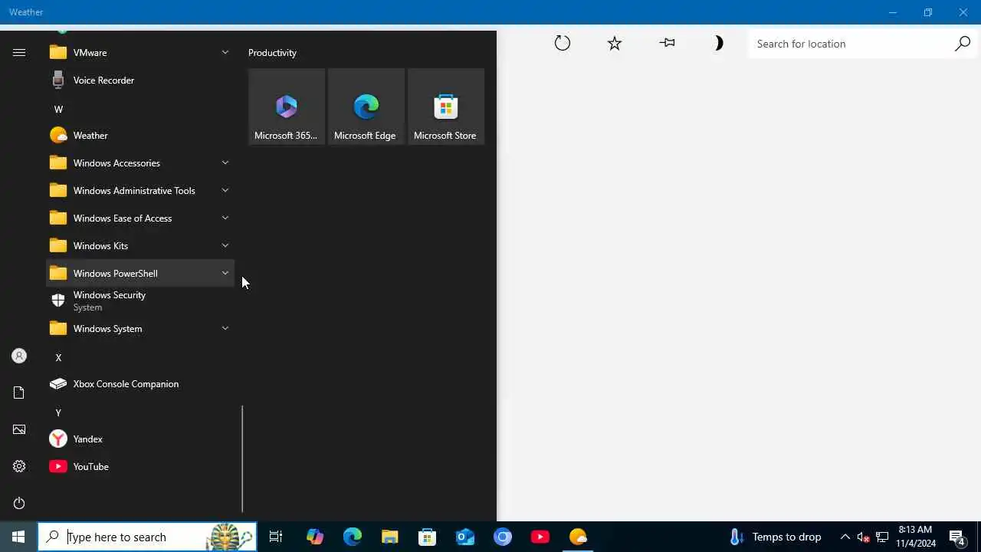The width and height of the screenshot is (981, 552).
Task: Open network status tray icon
Action: point(882,537)
